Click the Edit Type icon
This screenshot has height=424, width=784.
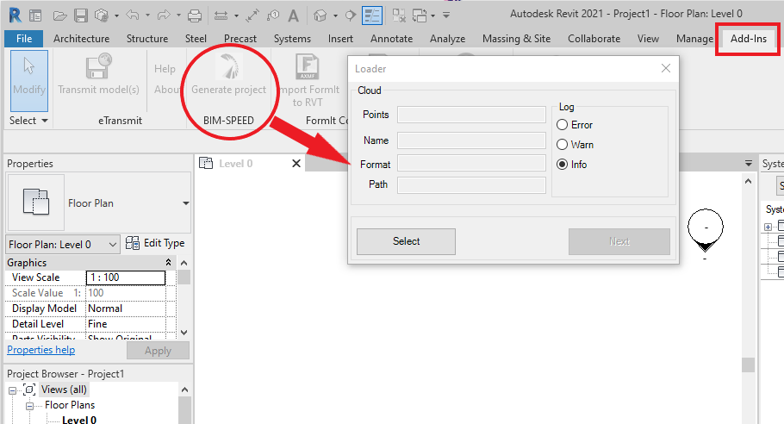(x=133, y=243)
